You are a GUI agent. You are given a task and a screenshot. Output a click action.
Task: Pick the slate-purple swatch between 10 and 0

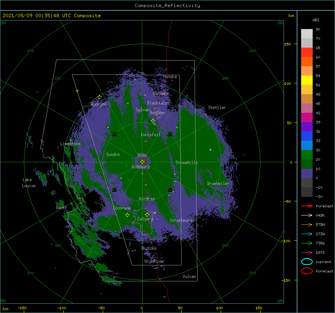click(x=307, y=173)
